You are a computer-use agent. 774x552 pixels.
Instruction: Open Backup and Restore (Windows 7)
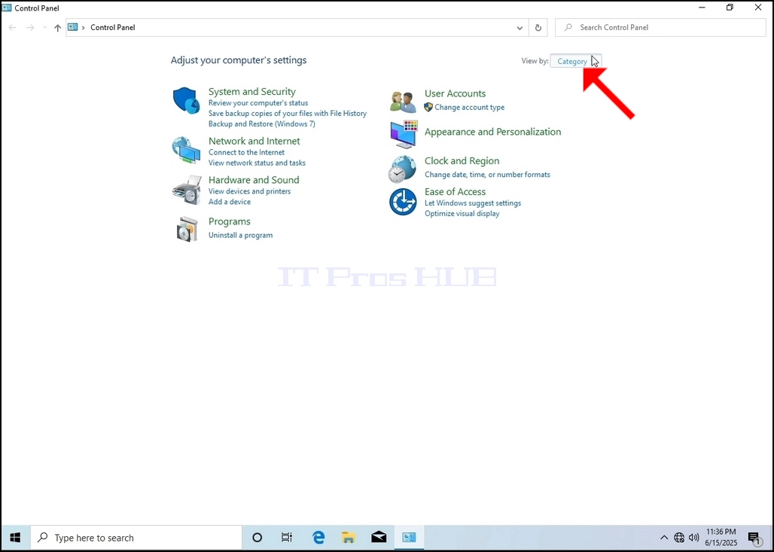[x=261, y=124]
